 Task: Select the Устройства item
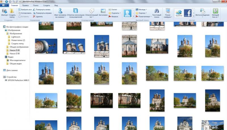10,77
